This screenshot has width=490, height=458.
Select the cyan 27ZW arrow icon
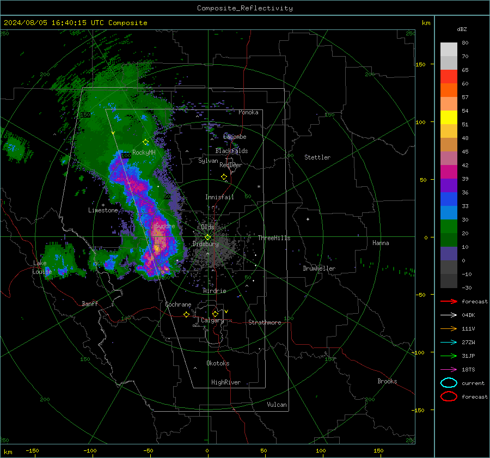click(x=449, y=343)
